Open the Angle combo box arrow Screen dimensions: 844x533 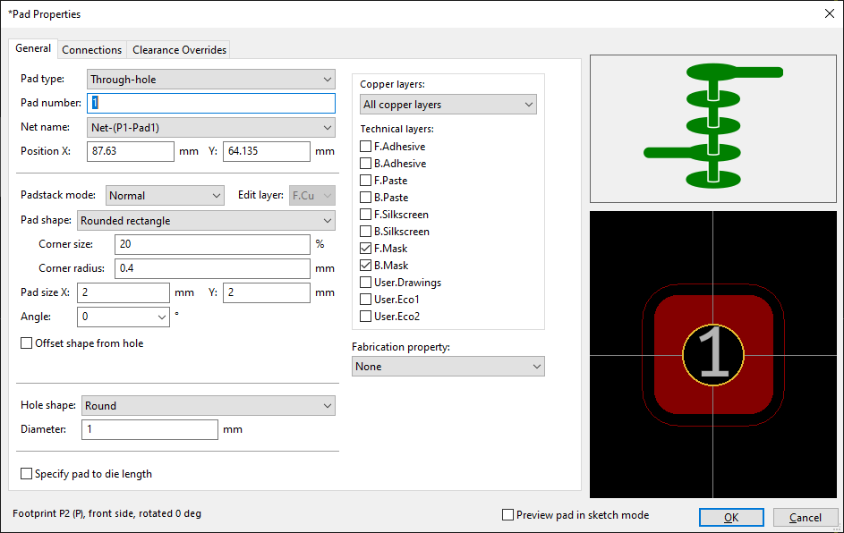[x=162, y=317]
